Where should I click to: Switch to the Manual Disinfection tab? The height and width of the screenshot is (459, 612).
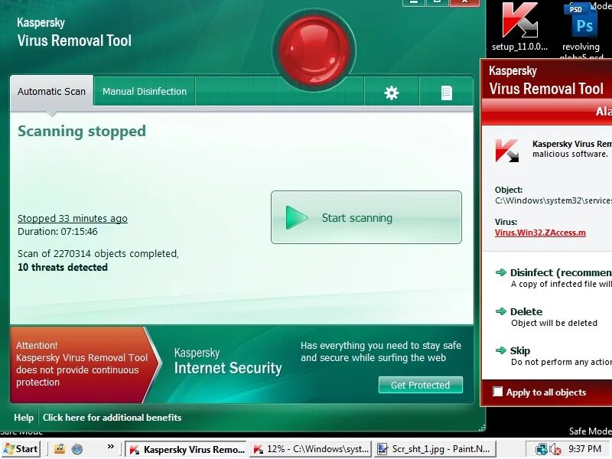tap(145, 91)
